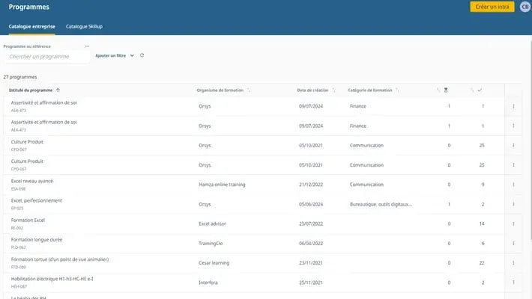Click the 27 programmes count label
Image resolution: width=532 pixels, height=299 pixels.
pyautogui.click(x=20, y=77)
